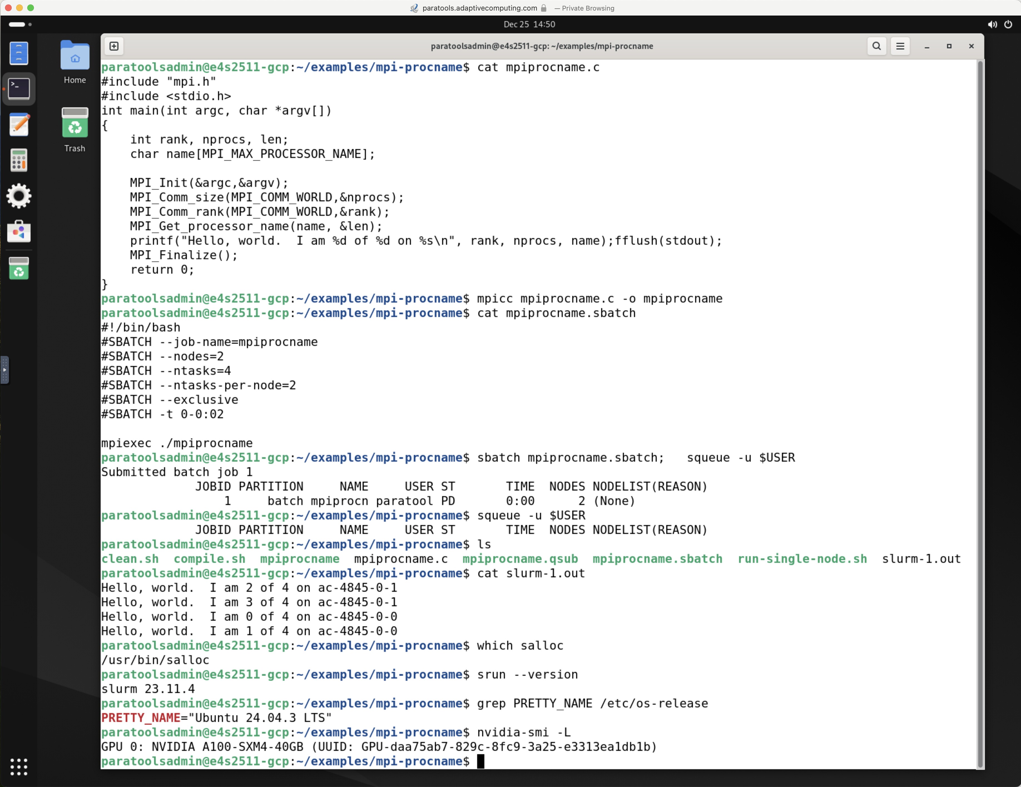Open Files app in dock
The width and height of the screenshot is (1021, 787).
(x=19, y=53)
